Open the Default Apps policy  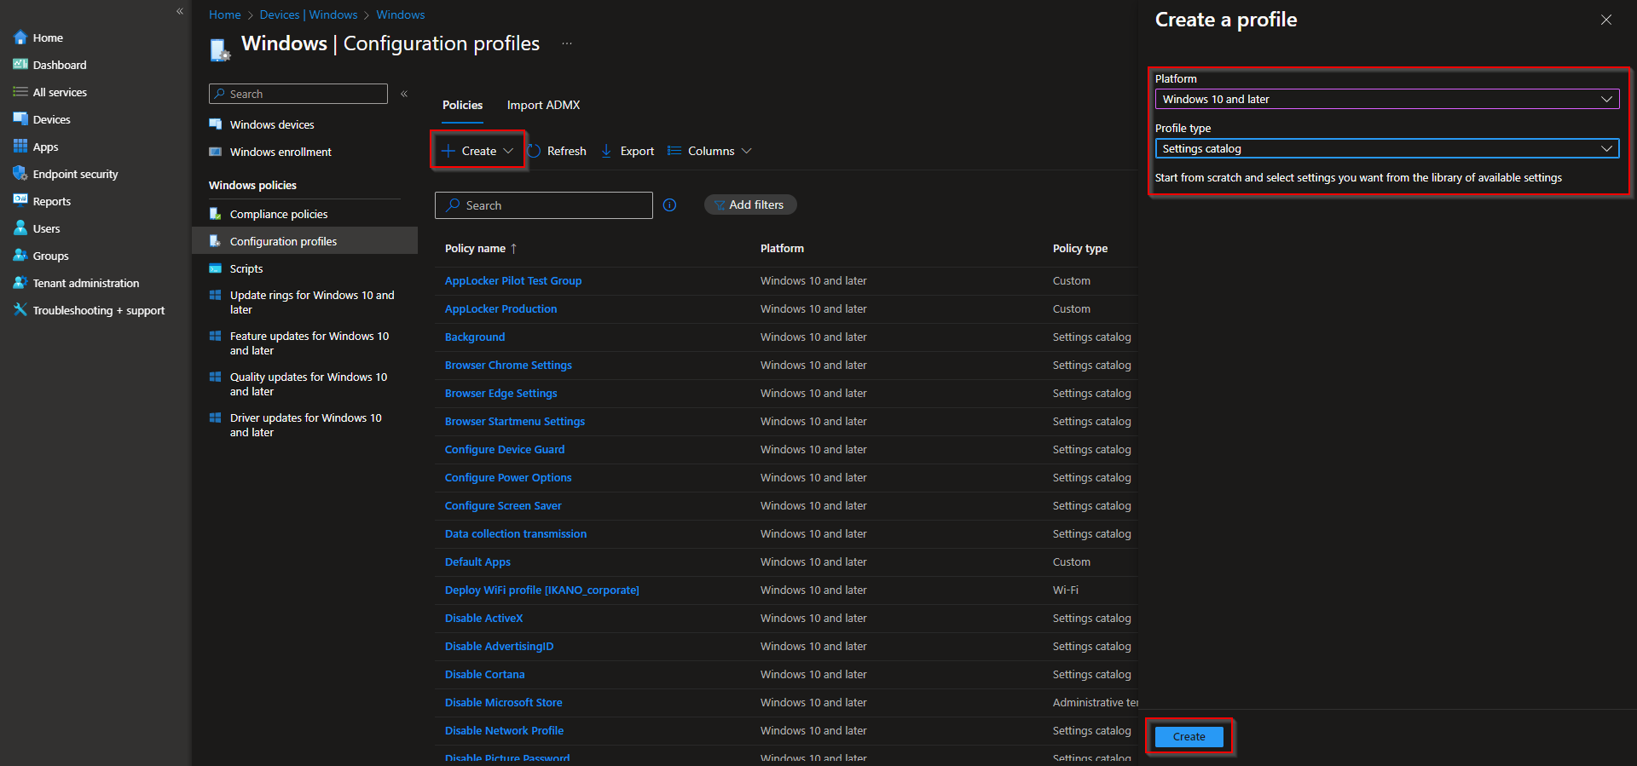click(477, 562)
